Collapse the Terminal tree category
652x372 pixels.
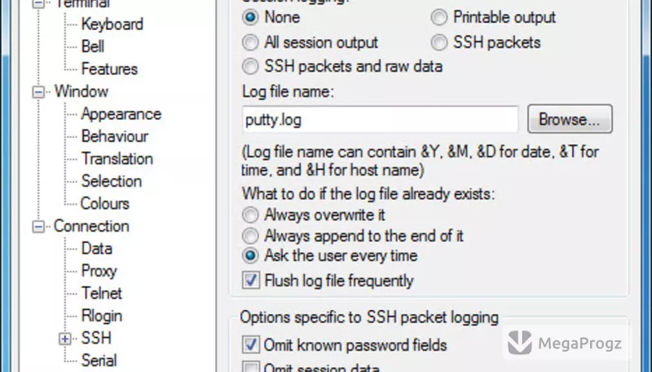click(38, 3)
